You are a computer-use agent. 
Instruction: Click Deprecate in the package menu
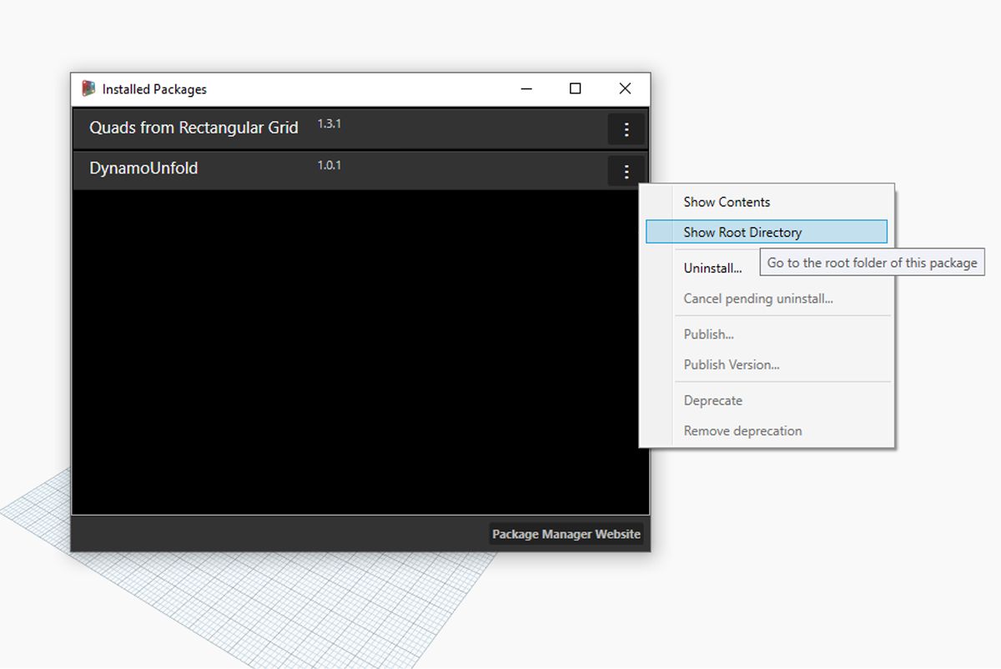coord(712,400)
